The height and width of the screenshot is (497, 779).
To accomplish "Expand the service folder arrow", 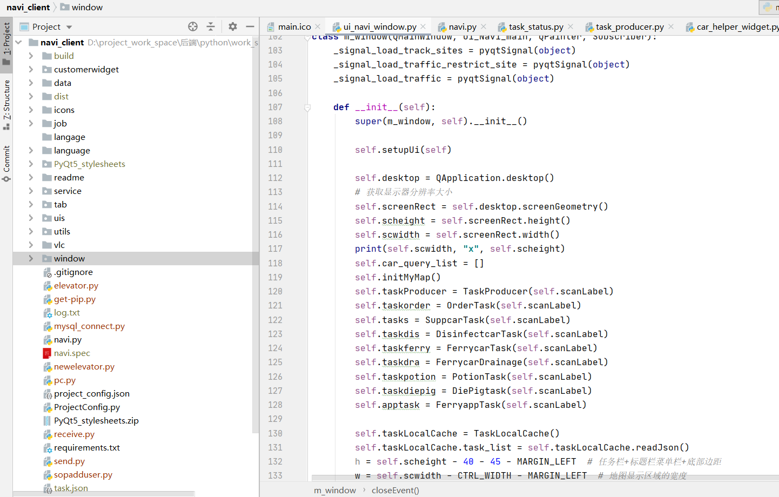I will click(x=31, y=191).
